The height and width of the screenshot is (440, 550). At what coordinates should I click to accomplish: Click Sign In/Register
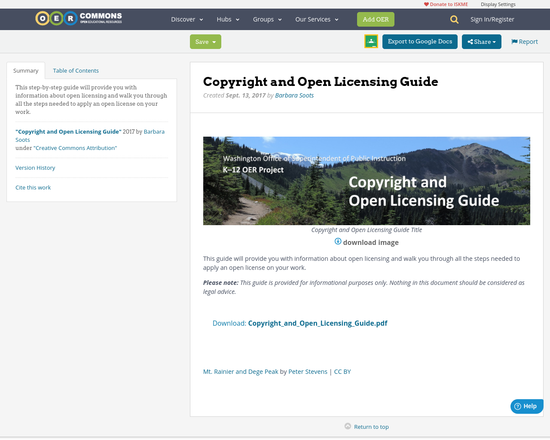click(492, 19)
